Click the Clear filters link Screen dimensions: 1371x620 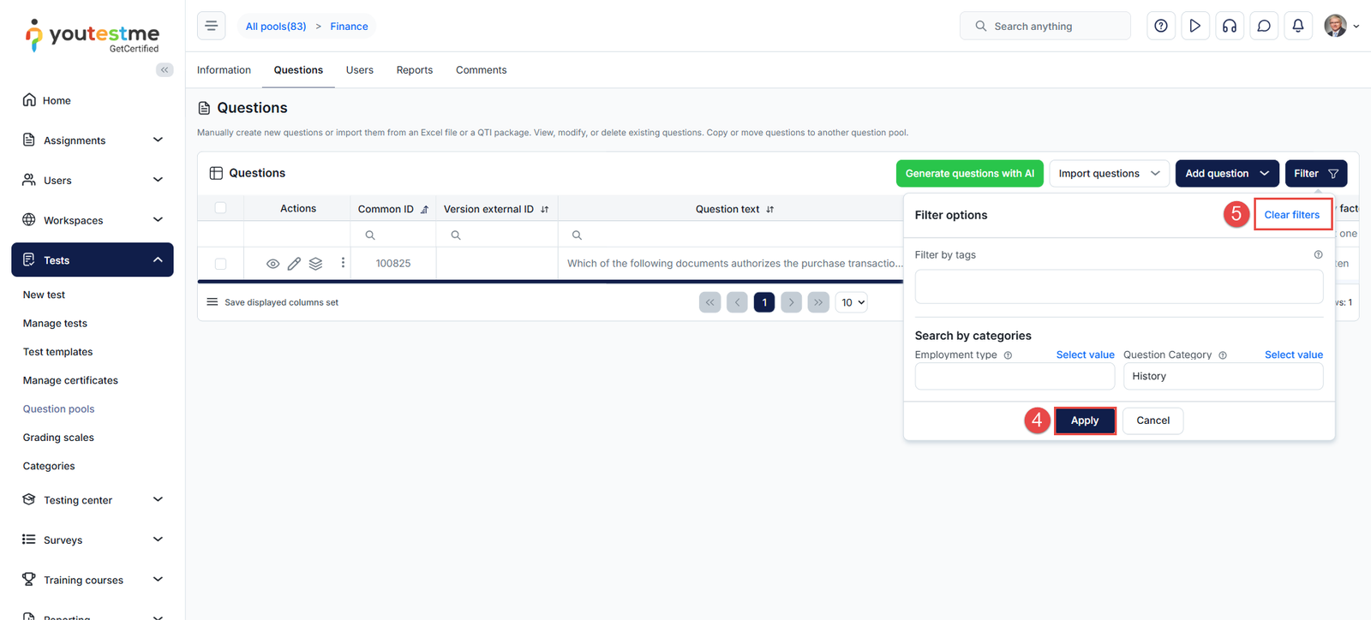pyautogui.click(x=1291, y=215)
